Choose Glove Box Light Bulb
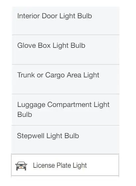The width and height of the screenshot is (136, 186). point(66,50)
